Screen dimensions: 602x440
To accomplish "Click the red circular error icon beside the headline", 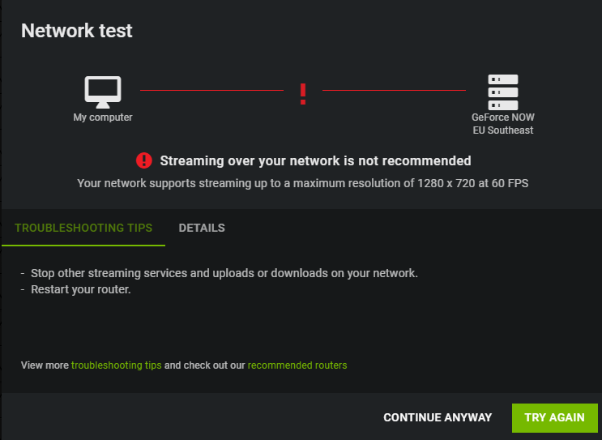I will (144, 160).
